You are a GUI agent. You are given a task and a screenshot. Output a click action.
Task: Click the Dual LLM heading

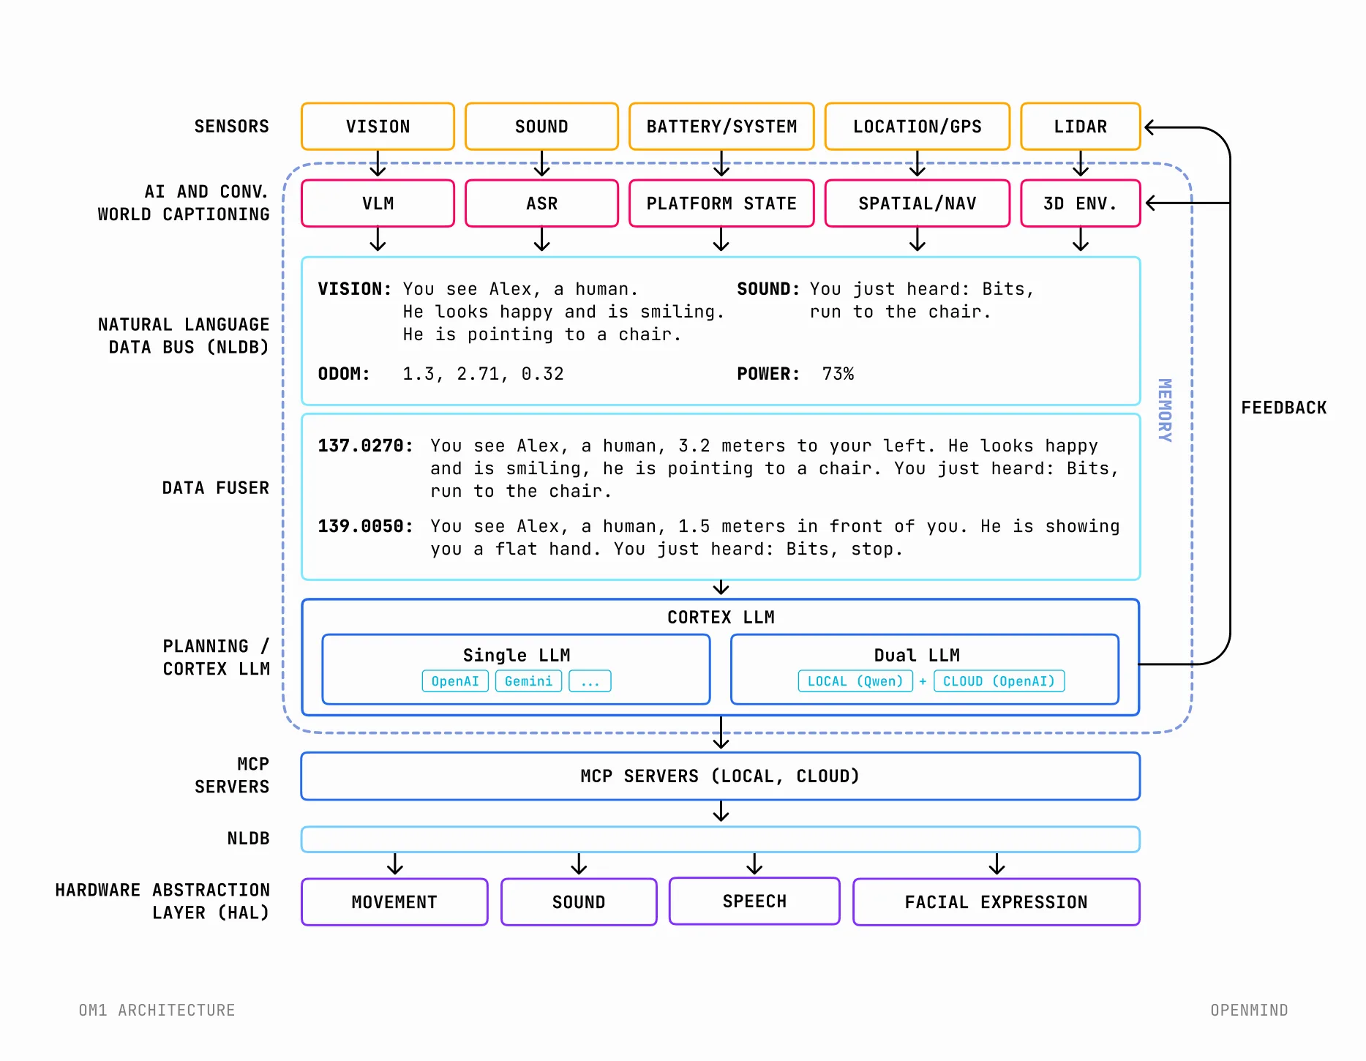click(917, 655)
